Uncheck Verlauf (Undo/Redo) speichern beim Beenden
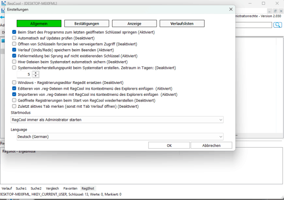This screenshot has height=200, width=284. pos(15,50)
